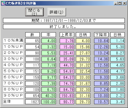Click the status field 終了しました。

click(x=64, y=27)
